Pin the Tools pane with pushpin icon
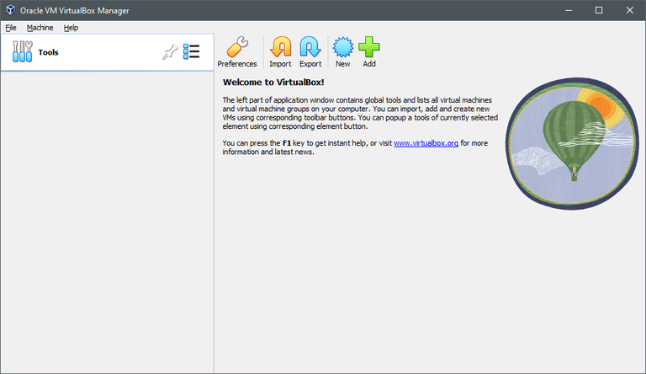 point(170,52)
